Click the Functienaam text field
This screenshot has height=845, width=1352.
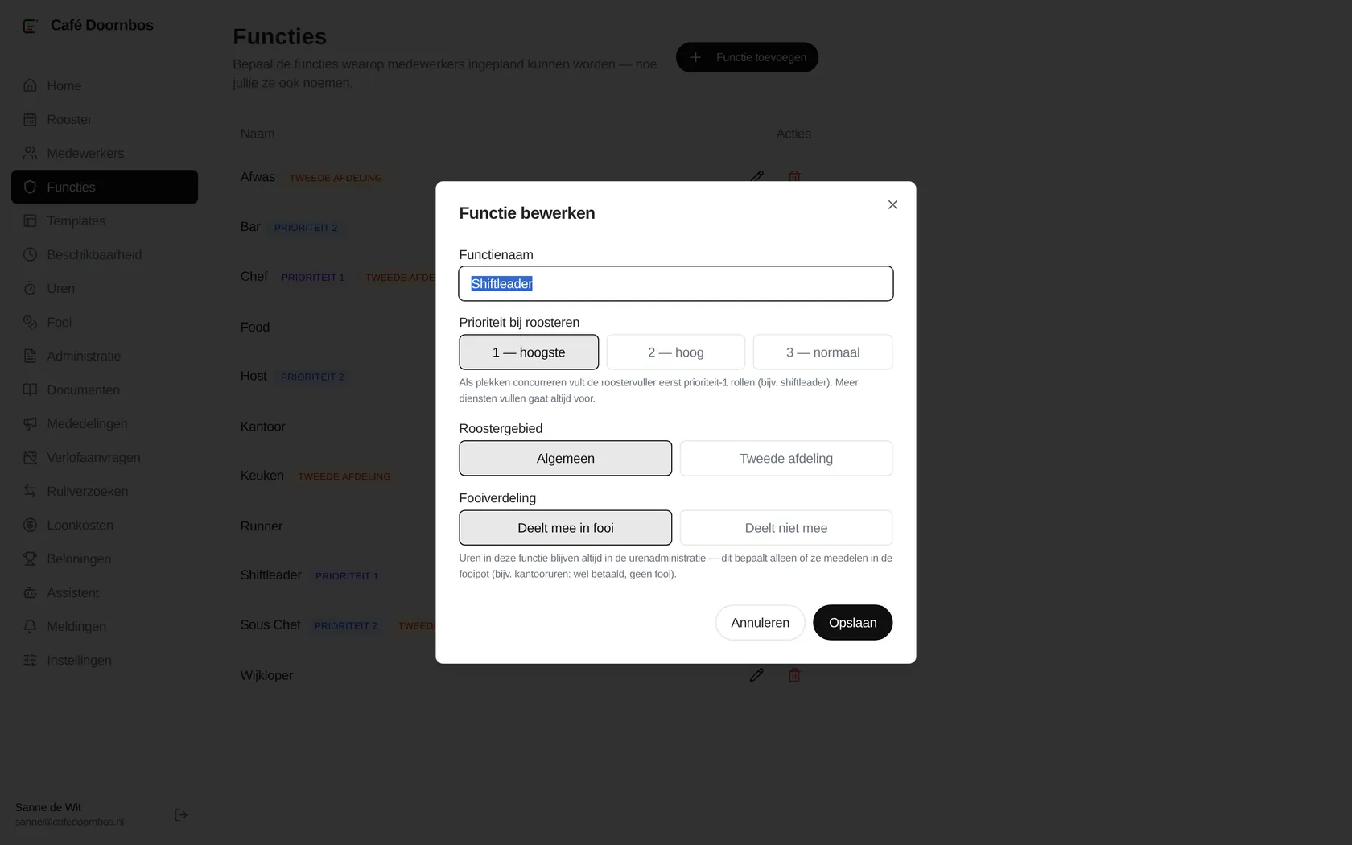pyautogui.click(x=676, y=284)
